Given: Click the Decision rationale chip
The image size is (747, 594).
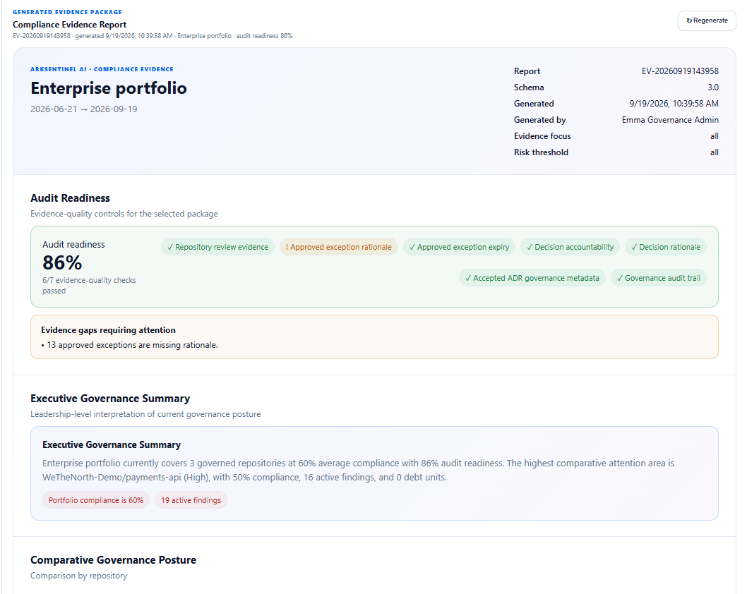Looking at the screenshot, I should (x=666, y=247).
